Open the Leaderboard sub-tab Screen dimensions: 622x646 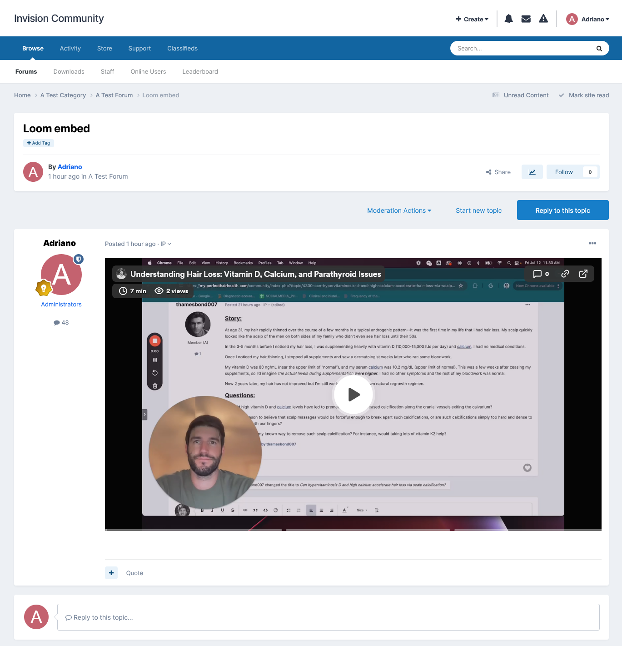(x=200, y=71)
